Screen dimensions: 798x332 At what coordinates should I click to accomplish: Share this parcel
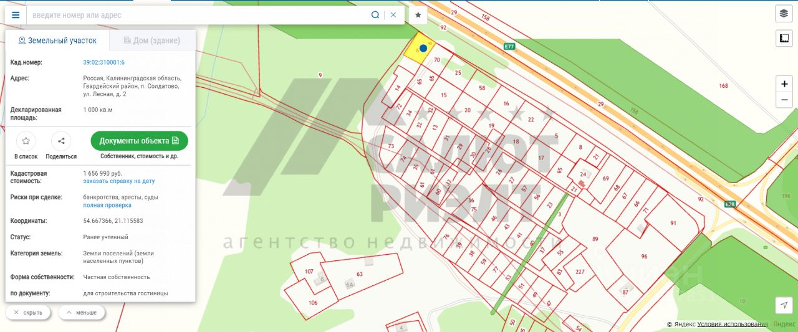[x=61, y=141]
